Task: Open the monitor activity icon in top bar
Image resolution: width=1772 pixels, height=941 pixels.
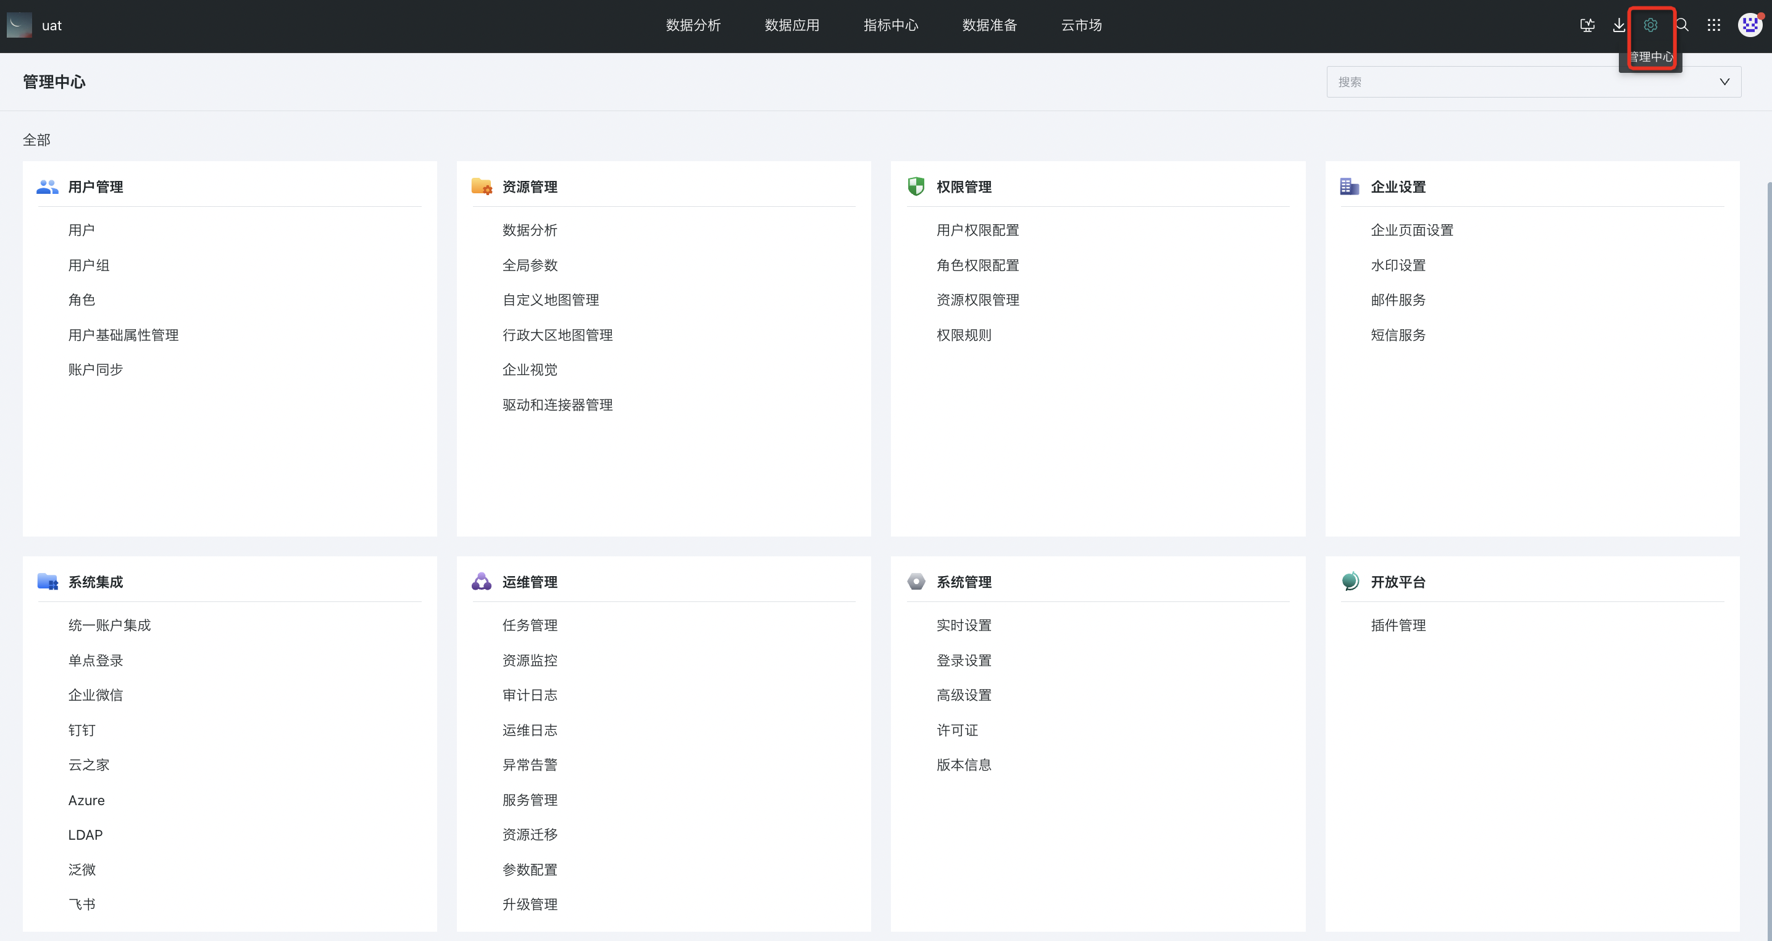Action: [x=1587, y=25]
